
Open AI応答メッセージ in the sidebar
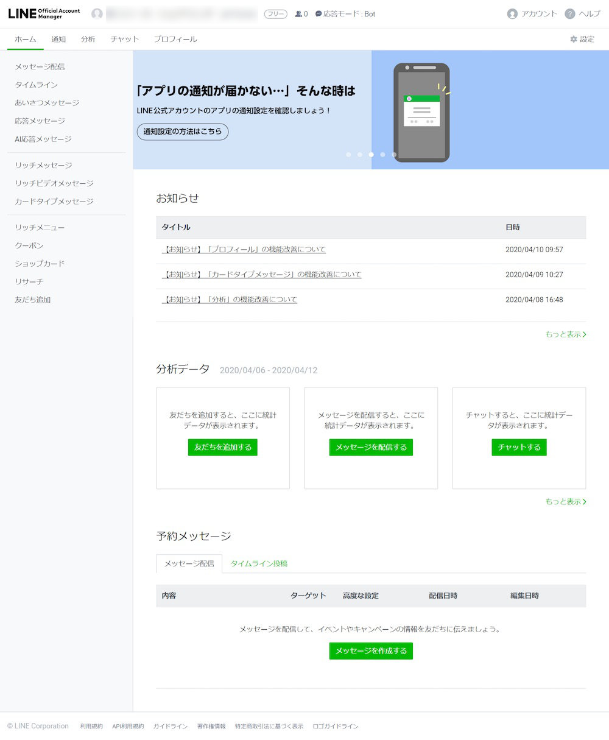[43, 139]
